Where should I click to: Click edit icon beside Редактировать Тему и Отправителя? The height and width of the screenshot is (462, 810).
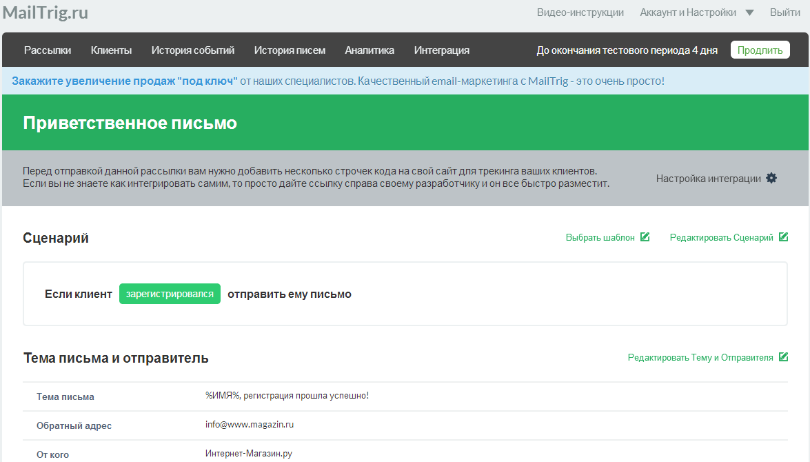tap(783, 357)
